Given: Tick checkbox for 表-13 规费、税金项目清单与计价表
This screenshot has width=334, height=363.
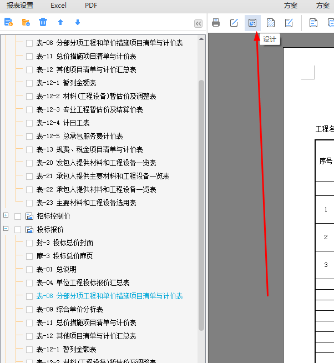Looking at the screenshot, I should click(29, 150).
